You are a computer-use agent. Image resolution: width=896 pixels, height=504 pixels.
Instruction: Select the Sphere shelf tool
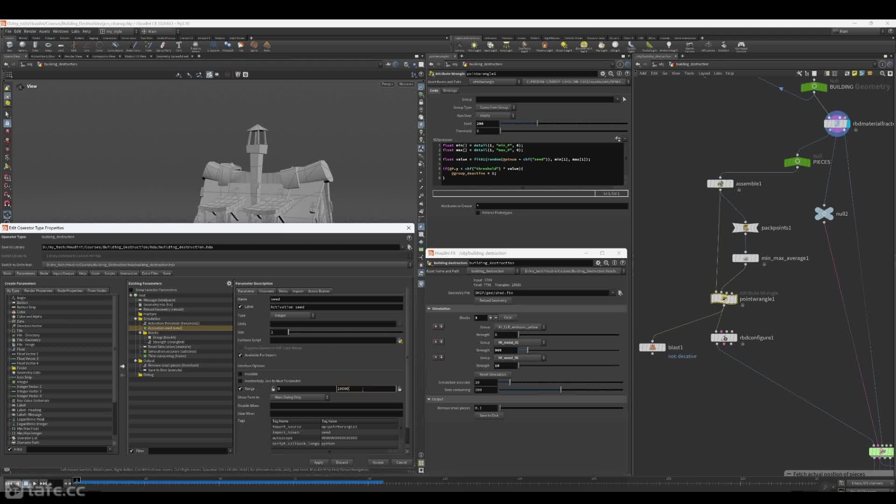tap(22, 46)
